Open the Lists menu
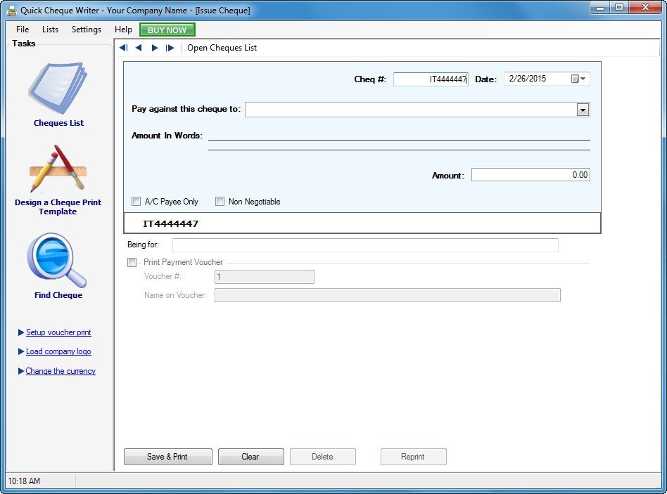The width and height of the screenshot is (667, 494). 49,30
